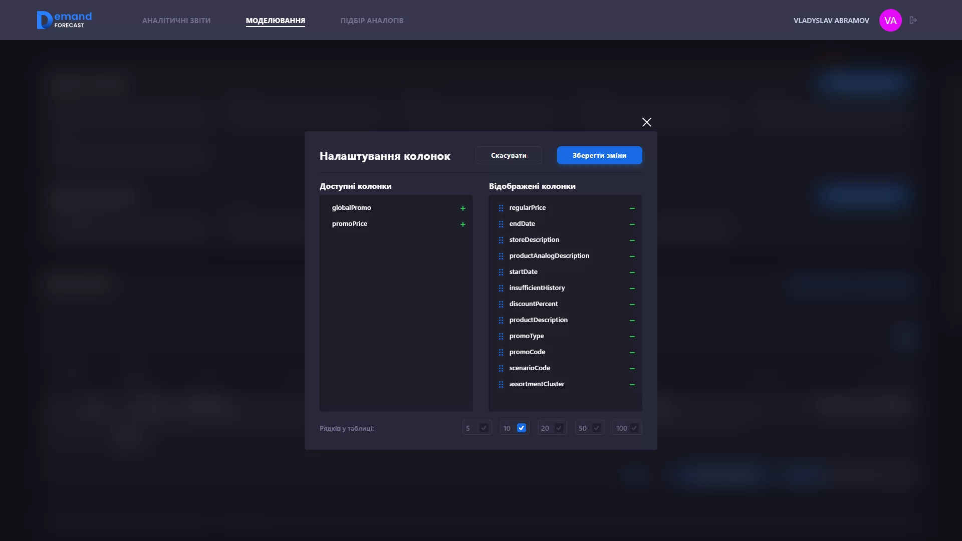Click drag handle next to endDate

[x=501, y=224]
